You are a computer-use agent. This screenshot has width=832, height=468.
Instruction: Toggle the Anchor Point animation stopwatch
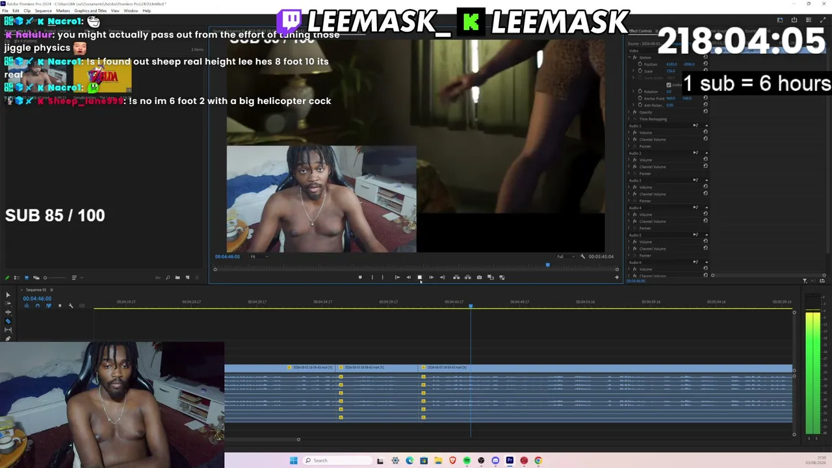(x=640, y=98)
